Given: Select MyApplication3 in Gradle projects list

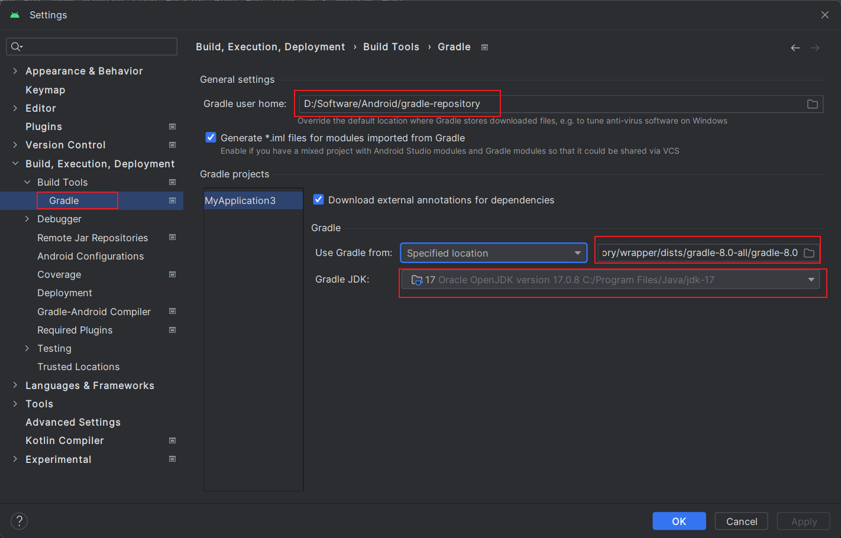Looking at the screenshot, I should (x=253, y=200).
